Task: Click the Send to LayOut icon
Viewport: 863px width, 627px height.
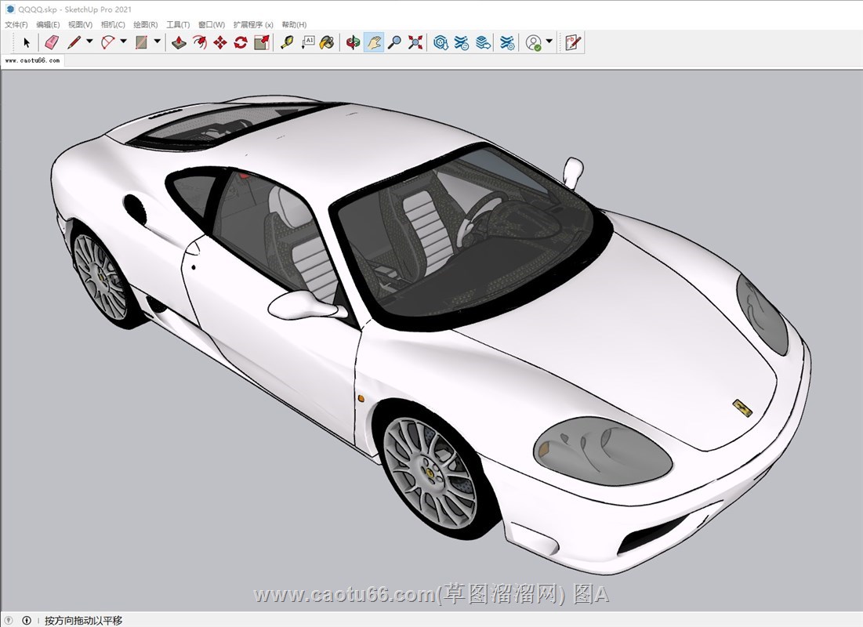Action: click(x=484, y=42)
